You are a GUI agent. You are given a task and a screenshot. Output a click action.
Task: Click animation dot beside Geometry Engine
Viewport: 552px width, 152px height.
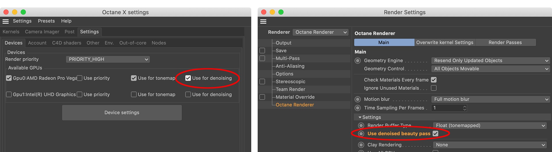(x=358, y=61)
